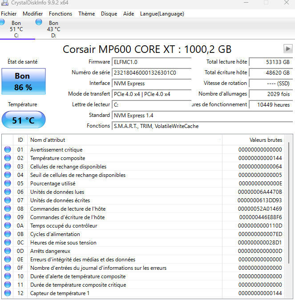Screen dimensions: 295x300
Task: Click the CrystalDiskInfo app icon in title bar
Action: click(5, 3)
